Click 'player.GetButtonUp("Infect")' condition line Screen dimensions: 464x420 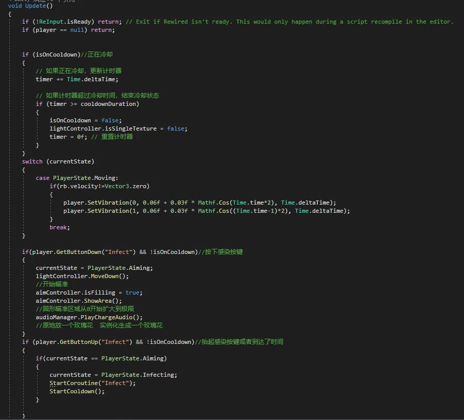click(108, 342)
